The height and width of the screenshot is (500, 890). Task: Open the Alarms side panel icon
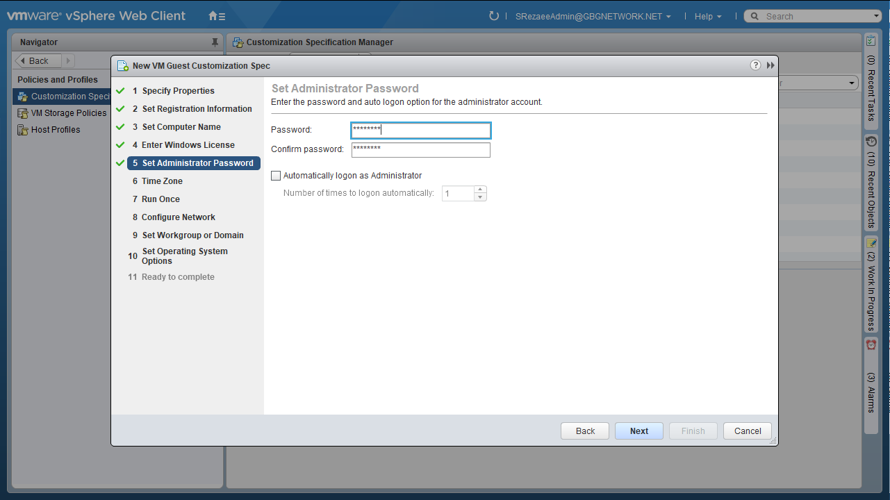(x=871, y=345)
